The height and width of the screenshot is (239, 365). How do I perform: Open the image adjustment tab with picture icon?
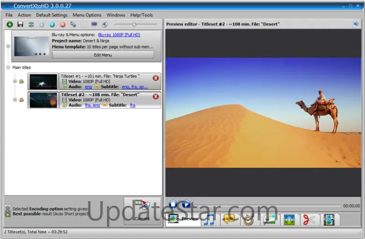(x=270, y=219)
